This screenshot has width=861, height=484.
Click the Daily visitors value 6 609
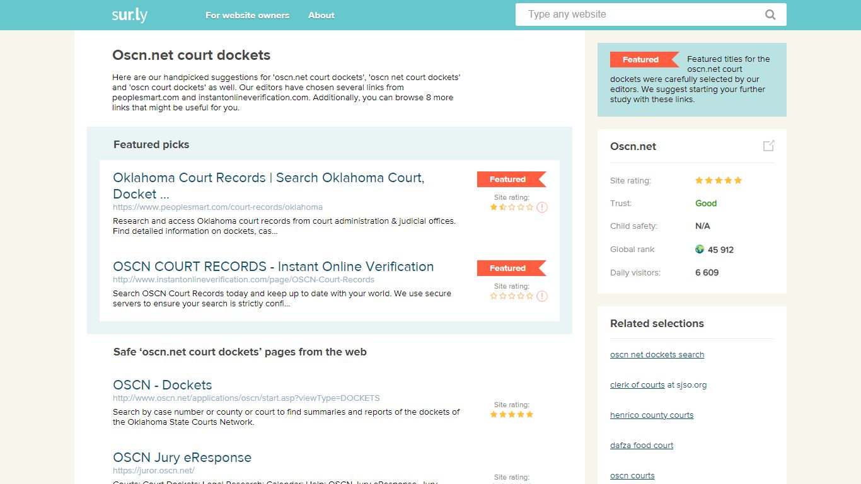(x=707, y=273)
